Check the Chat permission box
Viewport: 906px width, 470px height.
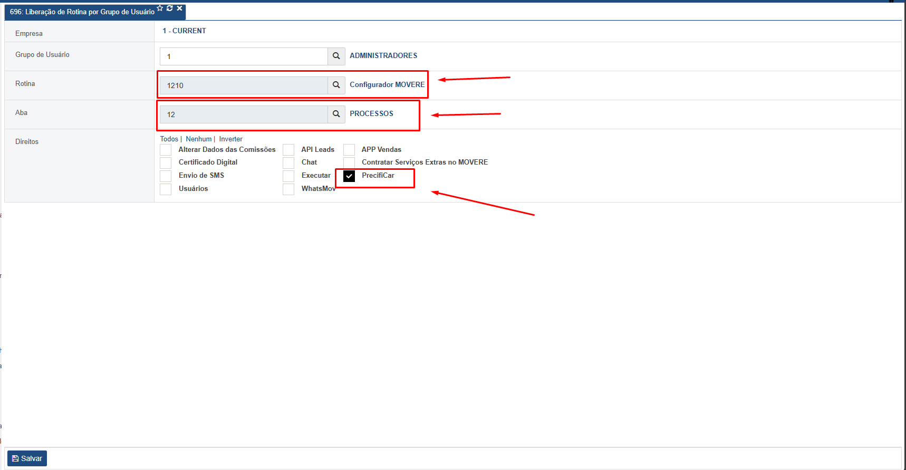click(288, 162)
